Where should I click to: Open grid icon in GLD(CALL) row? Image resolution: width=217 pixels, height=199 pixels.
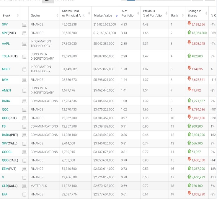[x=24, y=186]
